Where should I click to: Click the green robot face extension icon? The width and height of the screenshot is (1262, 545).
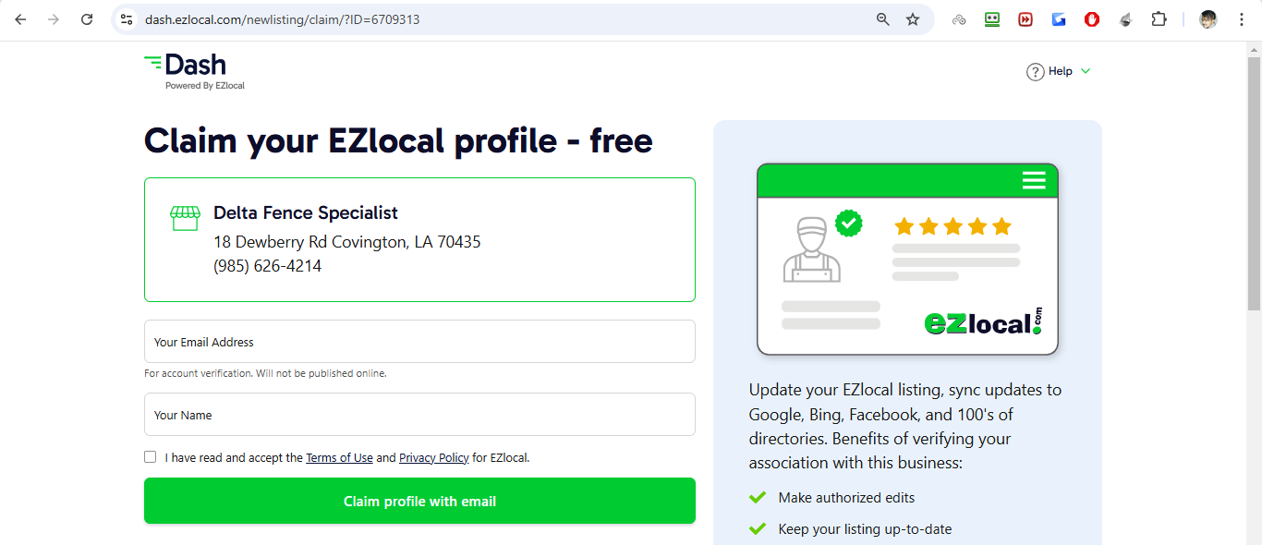click(x=992, y=19)
